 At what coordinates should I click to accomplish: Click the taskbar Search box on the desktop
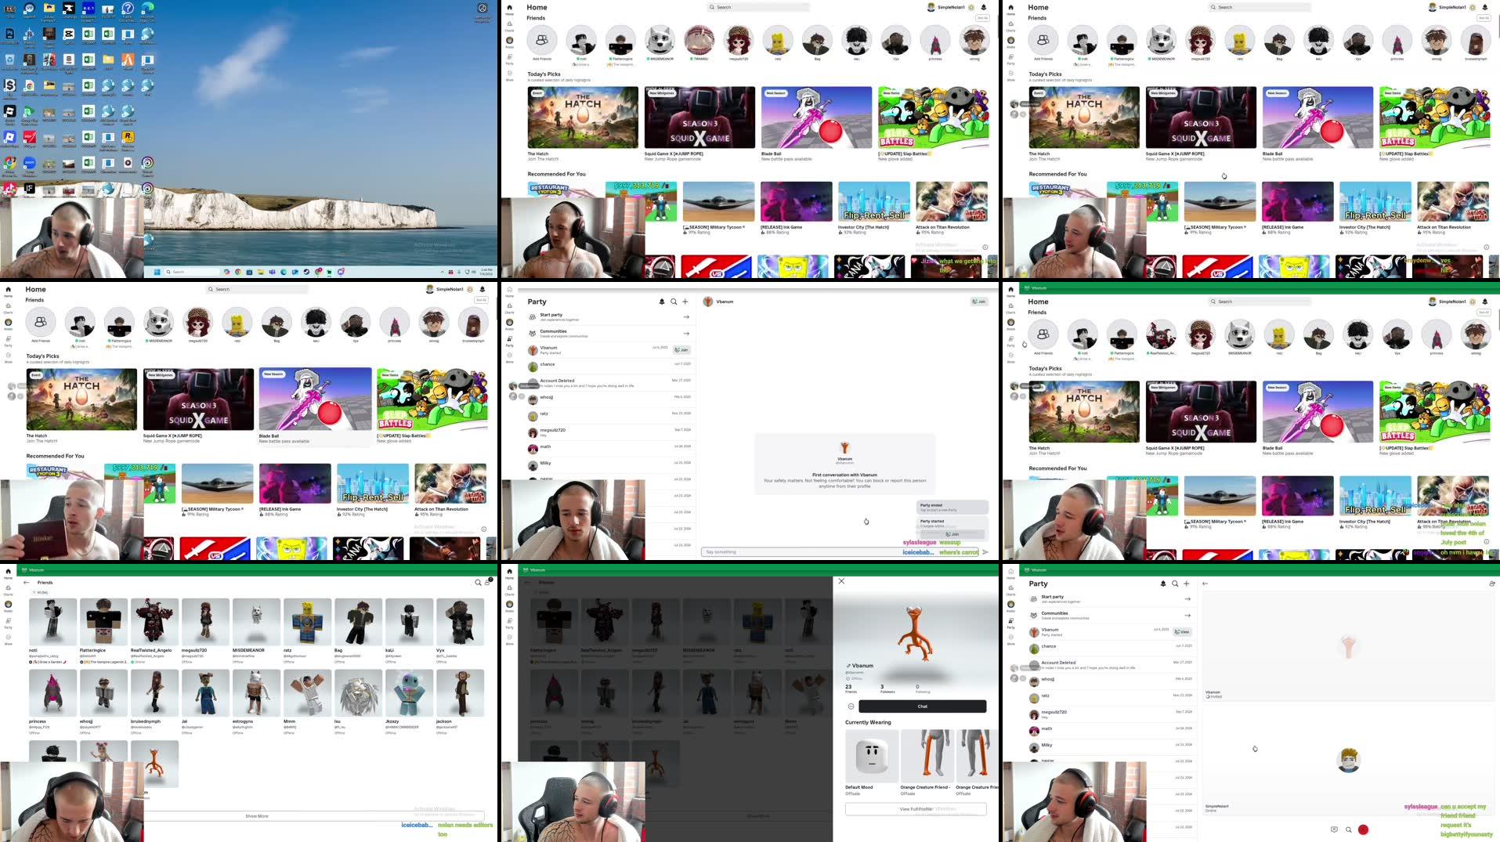coord(190,272)
